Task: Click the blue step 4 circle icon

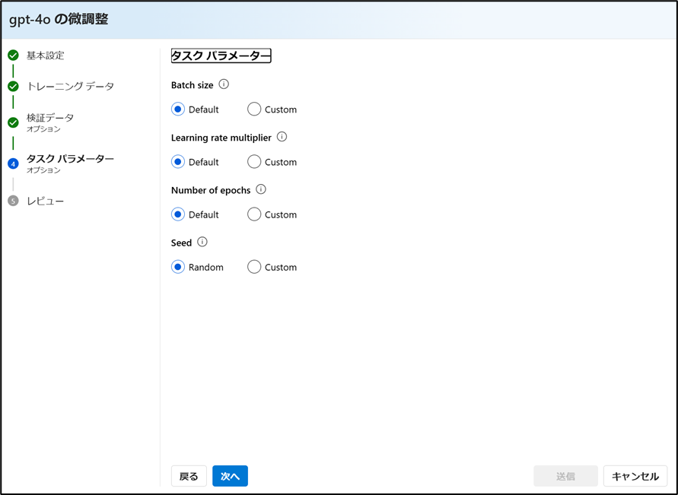Action: 14,163
